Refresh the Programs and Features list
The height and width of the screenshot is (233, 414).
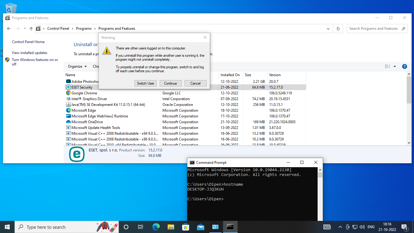(338, 29)
